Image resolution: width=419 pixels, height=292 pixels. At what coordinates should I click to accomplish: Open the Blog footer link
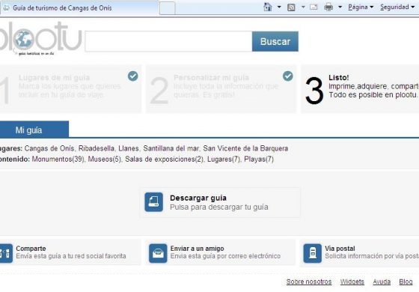406,282
